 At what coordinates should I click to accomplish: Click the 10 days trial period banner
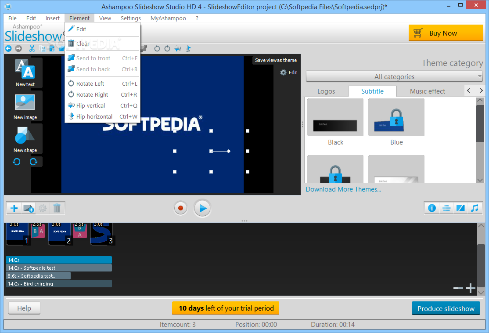click(226, 308)
